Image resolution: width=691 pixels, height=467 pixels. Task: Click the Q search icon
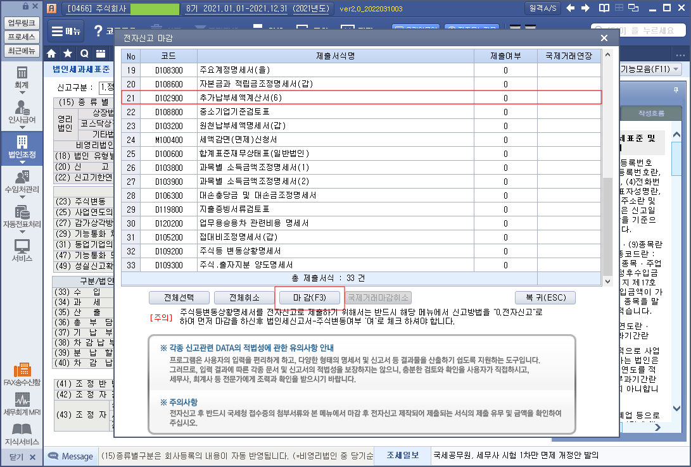pos(84,54)
